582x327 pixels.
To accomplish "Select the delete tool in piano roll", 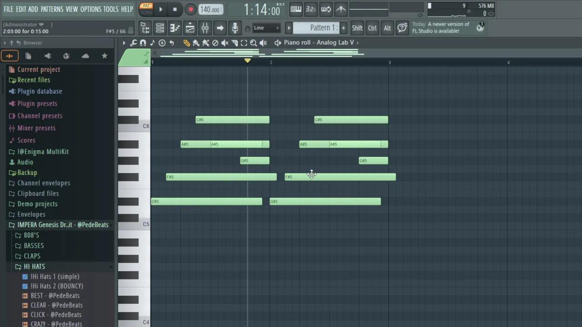I will [x=215, y=43].
